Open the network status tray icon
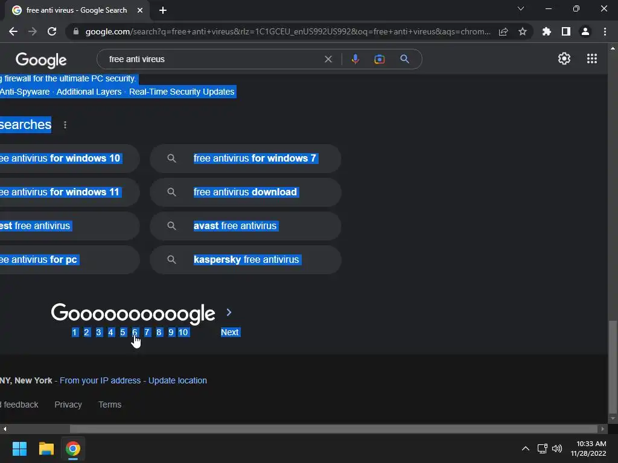This screenshot has width=618, height=463. pyautogui.click(x=542, y=449)
